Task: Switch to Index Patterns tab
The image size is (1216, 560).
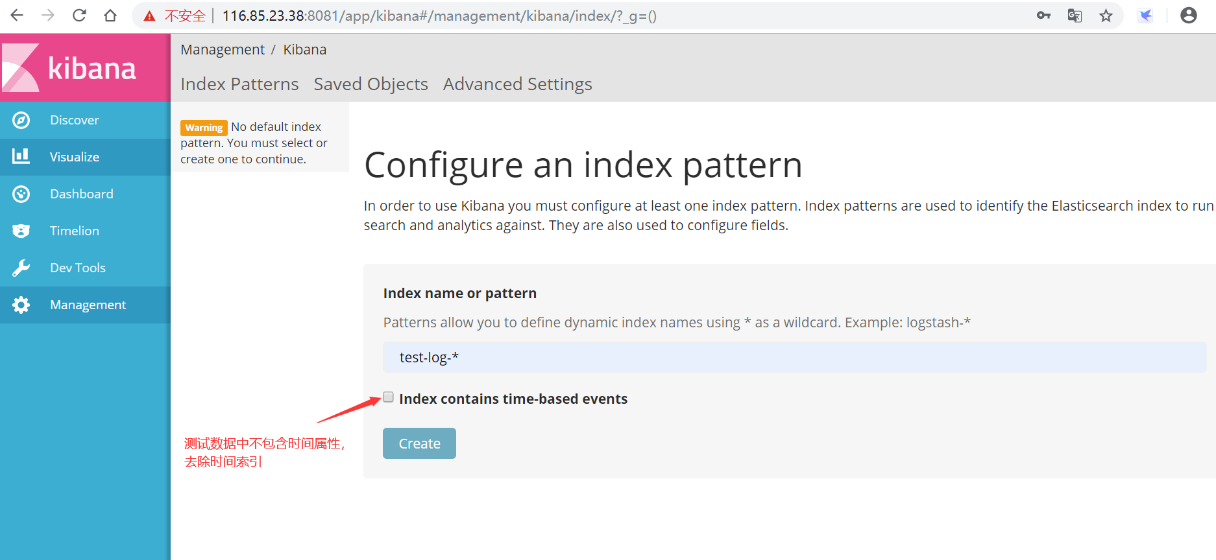Action: click(239, 84)
